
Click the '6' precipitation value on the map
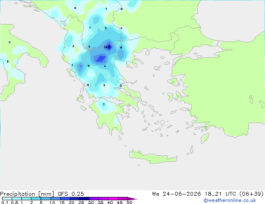pyautogui.click(x=121, y=47)
